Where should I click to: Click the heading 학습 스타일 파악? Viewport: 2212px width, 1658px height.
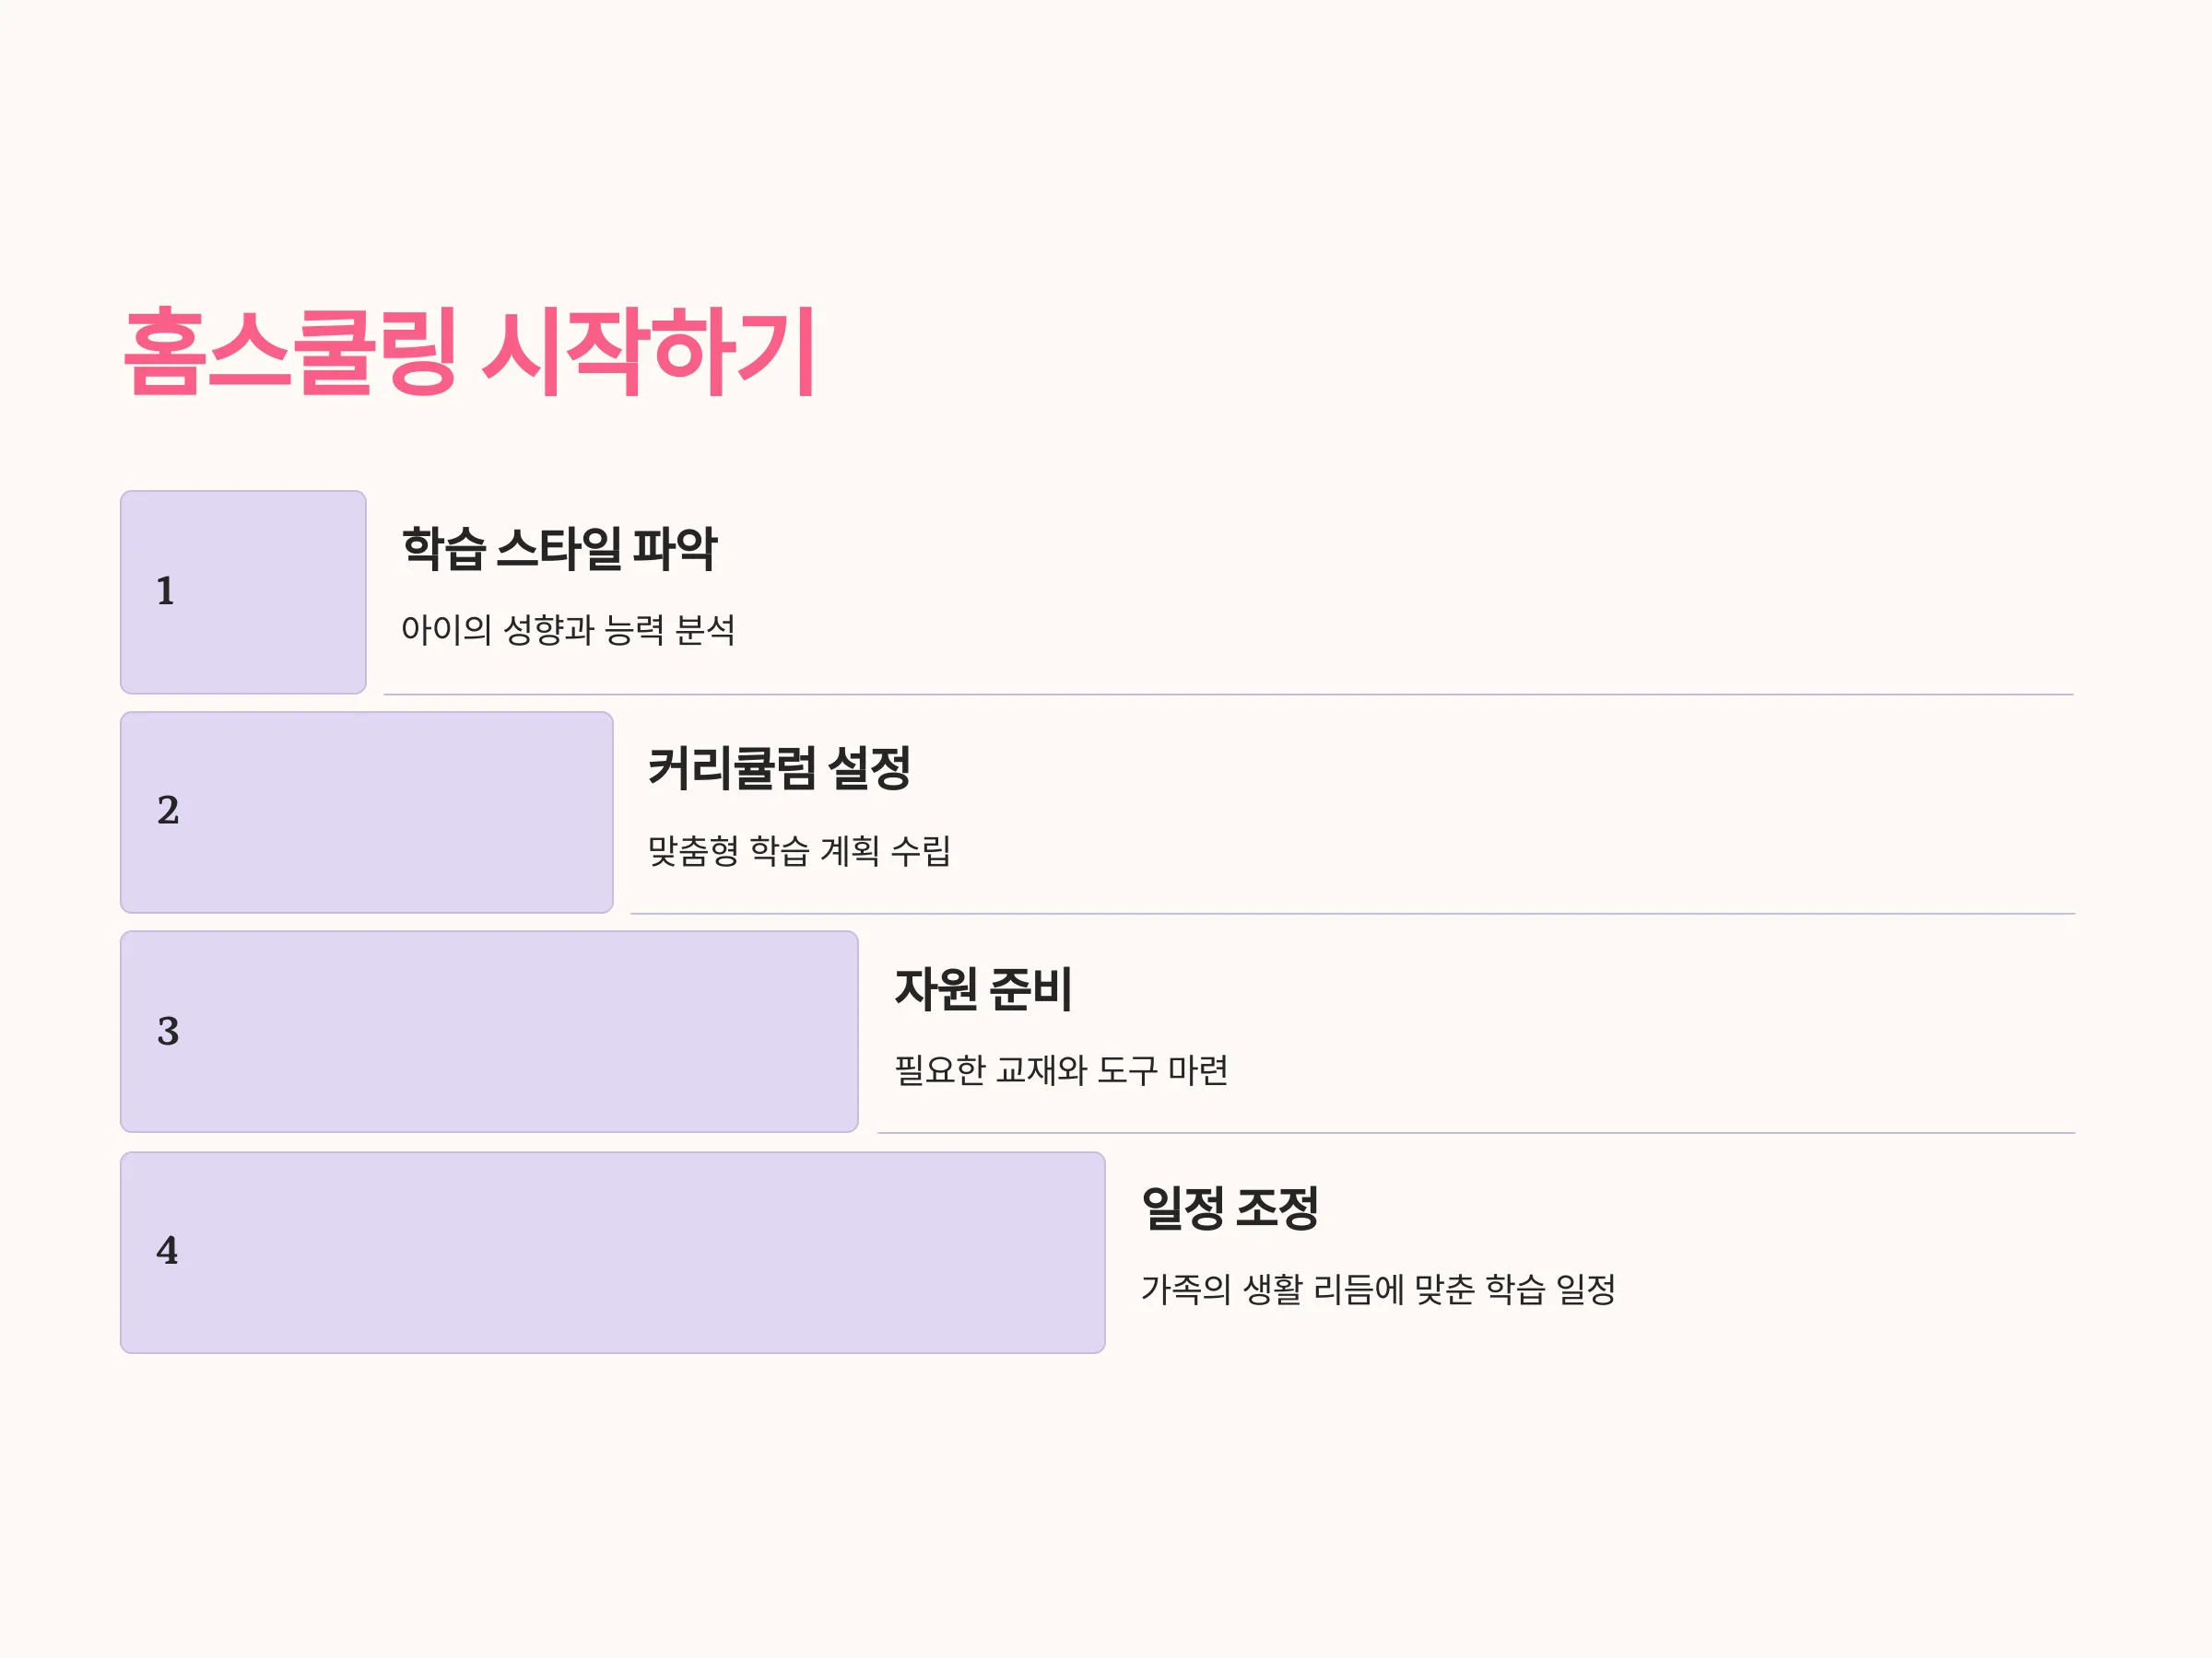tap(559, 549)
